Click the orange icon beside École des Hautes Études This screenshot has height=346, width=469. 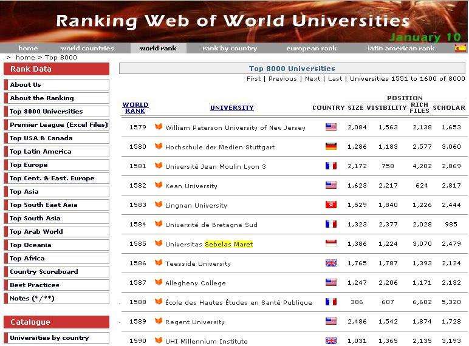[x=159, y=302]
